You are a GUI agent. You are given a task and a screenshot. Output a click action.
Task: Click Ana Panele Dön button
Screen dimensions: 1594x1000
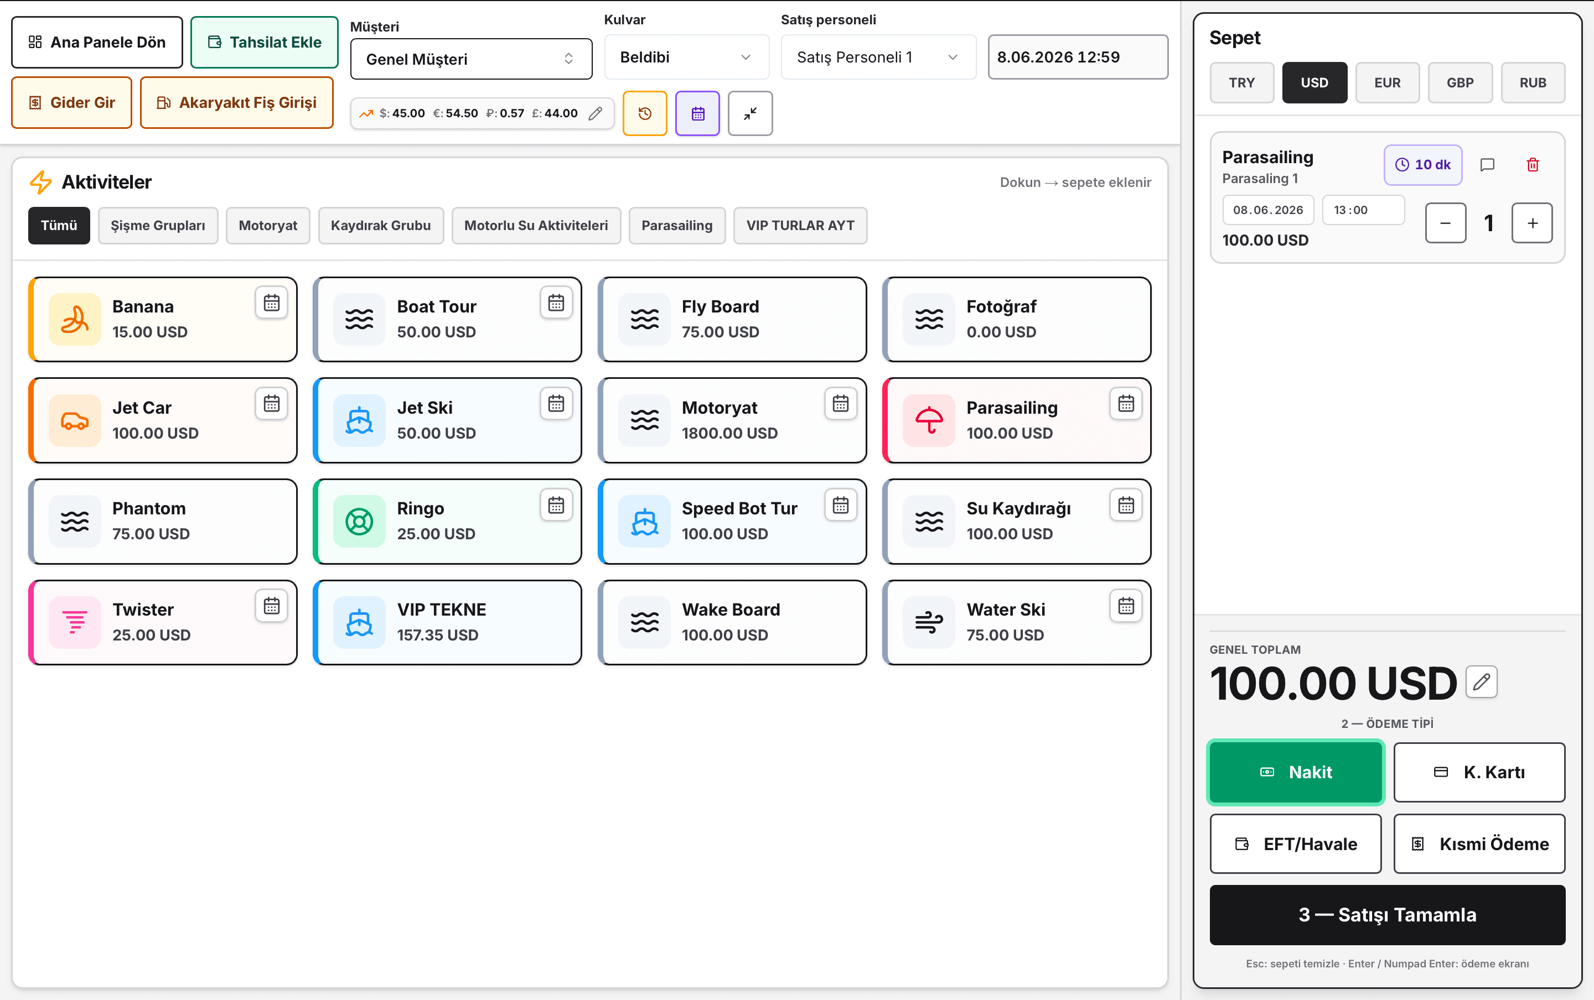97,43
